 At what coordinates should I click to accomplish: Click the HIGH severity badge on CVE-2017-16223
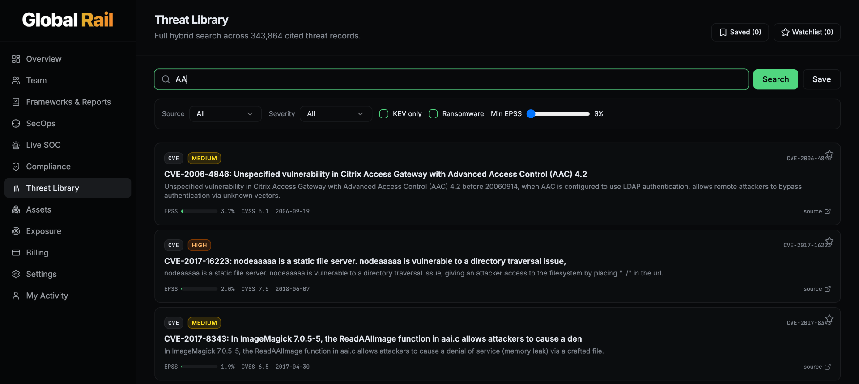(x=199, y=245)
